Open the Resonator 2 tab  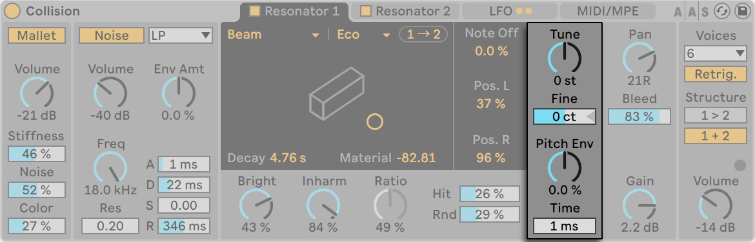405,11
